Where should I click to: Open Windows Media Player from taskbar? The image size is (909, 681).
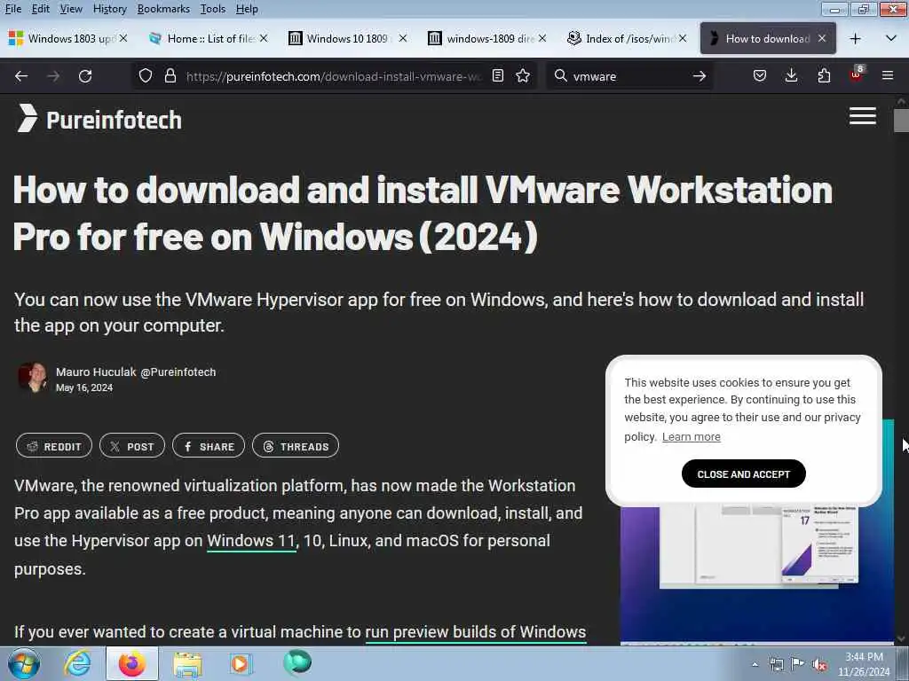pyautogui.click(x=240, y=663)
